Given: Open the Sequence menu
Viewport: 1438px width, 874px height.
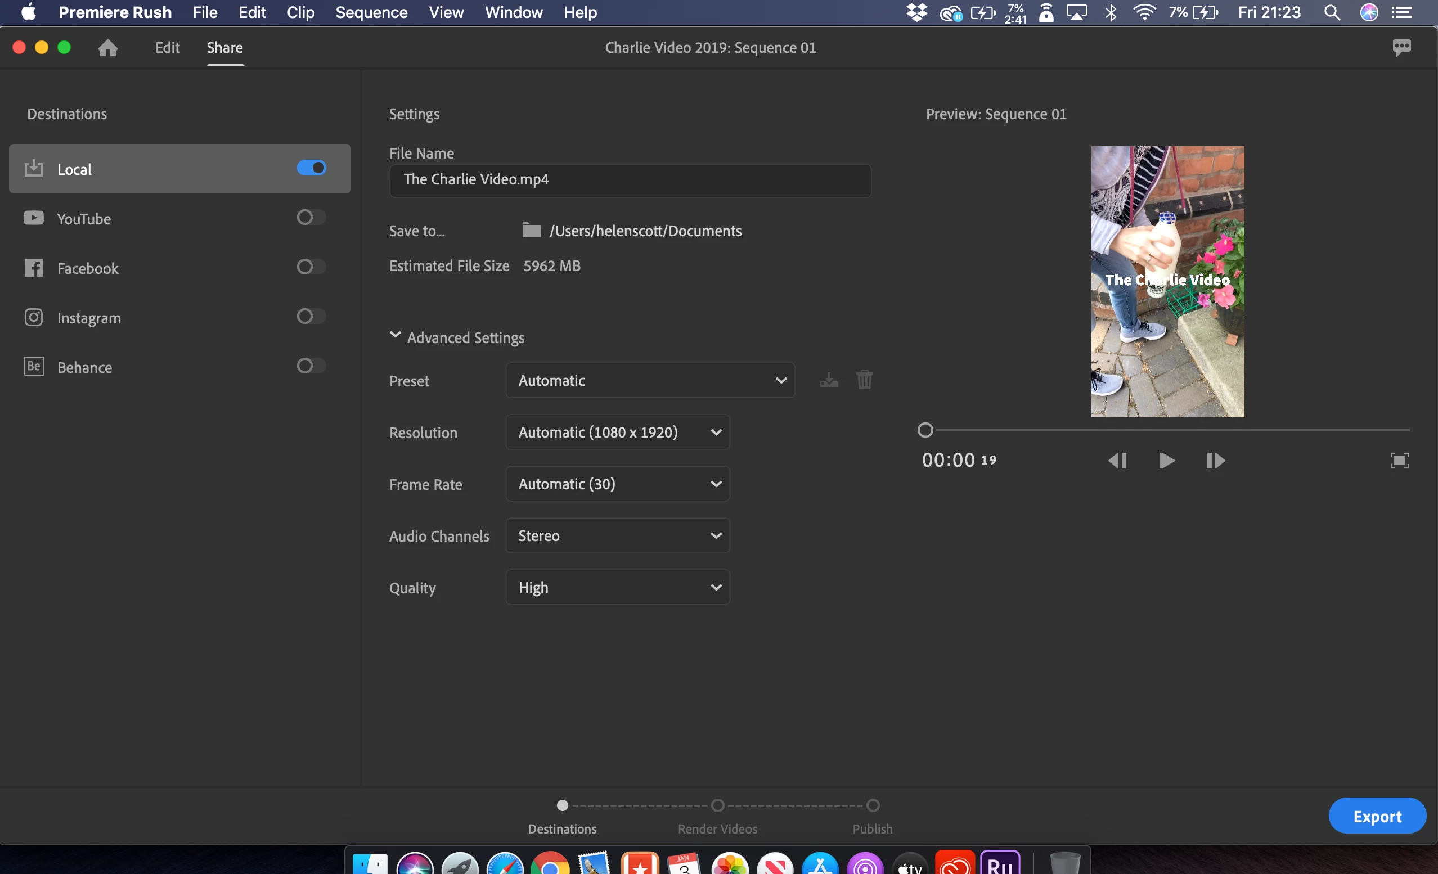Looking at the screenshot, I should point(371,12).
